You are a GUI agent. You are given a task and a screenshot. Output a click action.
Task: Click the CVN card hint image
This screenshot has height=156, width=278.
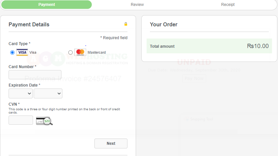pyautogui.click(x=44, y=121)
